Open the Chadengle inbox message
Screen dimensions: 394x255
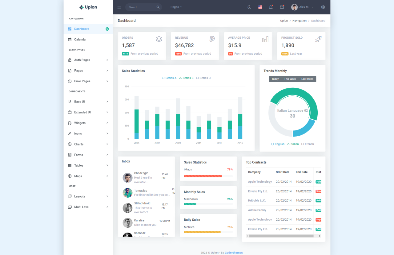[x=146, y=178]
